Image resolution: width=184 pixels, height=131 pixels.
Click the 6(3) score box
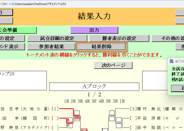pos(84,130)
